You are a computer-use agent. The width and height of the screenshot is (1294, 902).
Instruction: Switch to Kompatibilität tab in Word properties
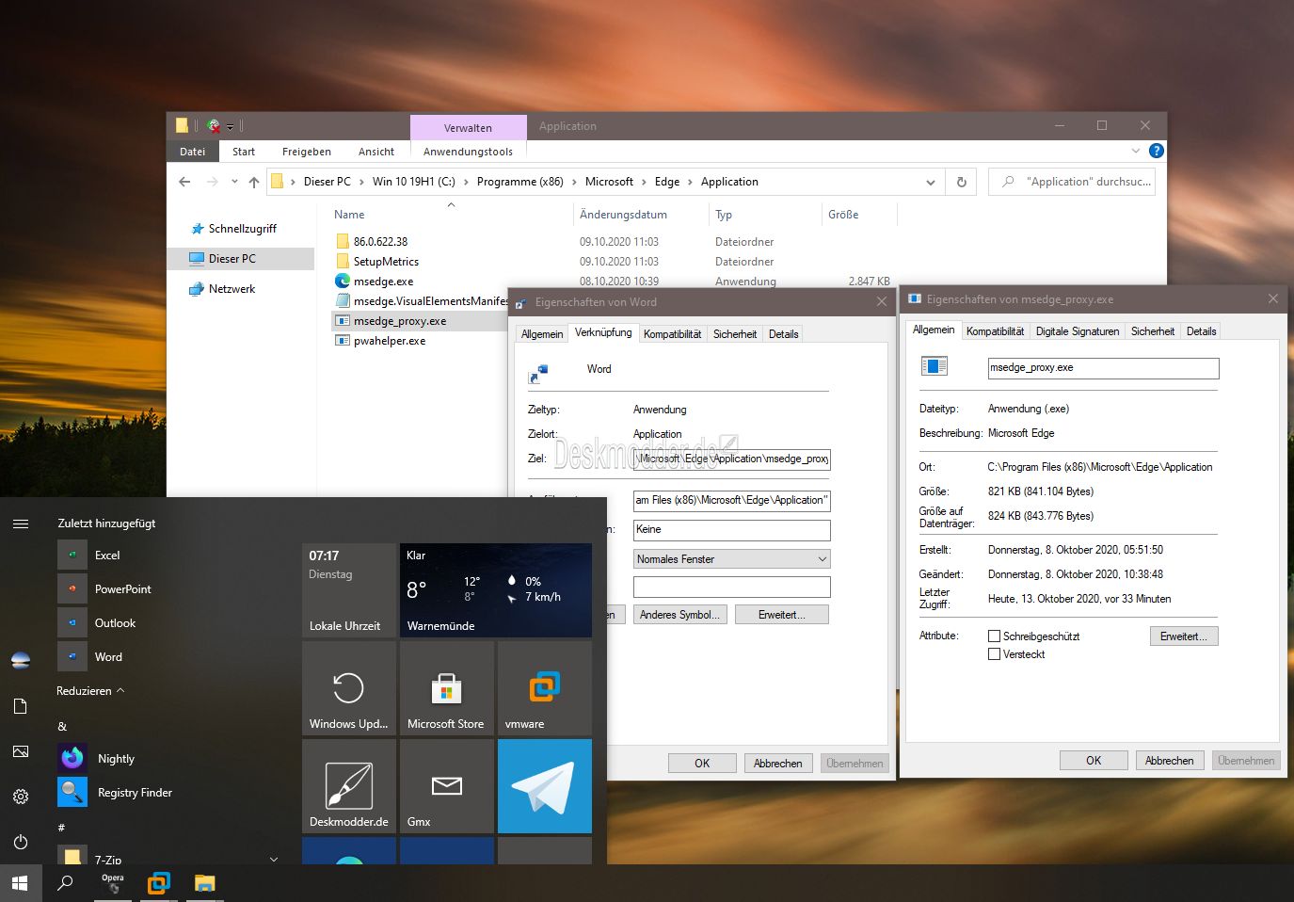(672, 334)
